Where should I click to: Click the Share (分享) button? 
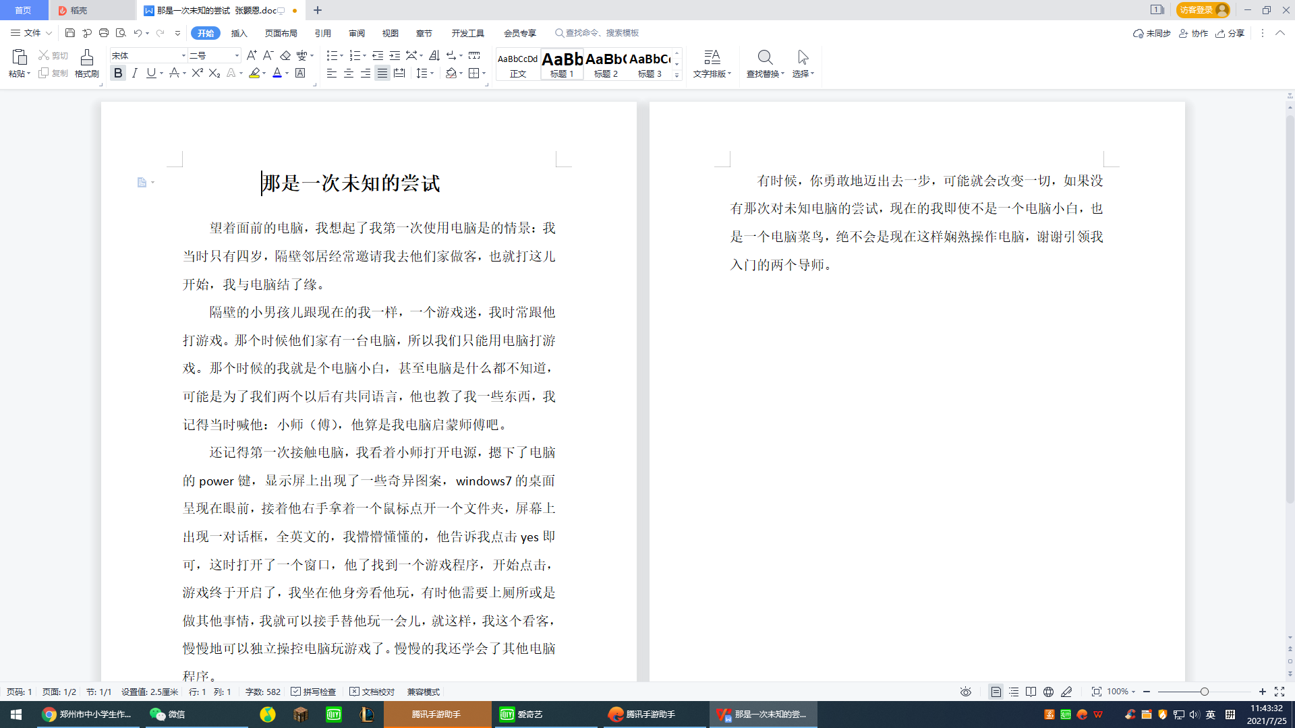click(1230, 33)
